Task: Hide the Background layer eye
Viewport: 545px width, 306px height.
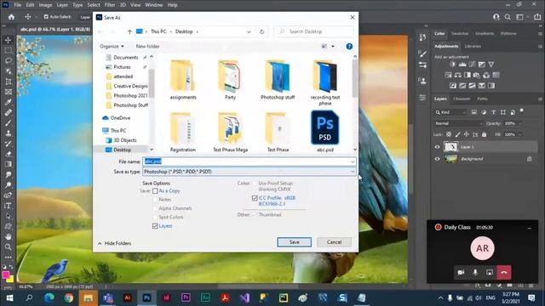Action: click(437, 159)
